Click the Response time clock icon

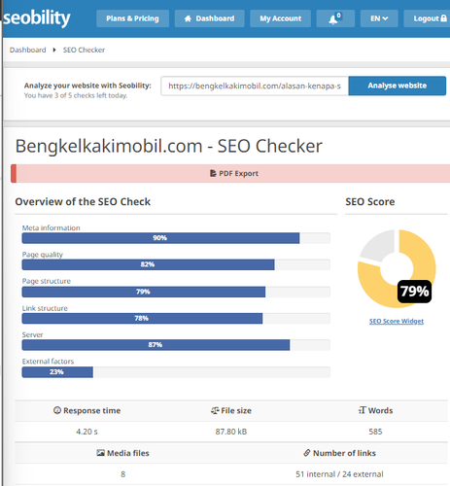pos(57,410)
